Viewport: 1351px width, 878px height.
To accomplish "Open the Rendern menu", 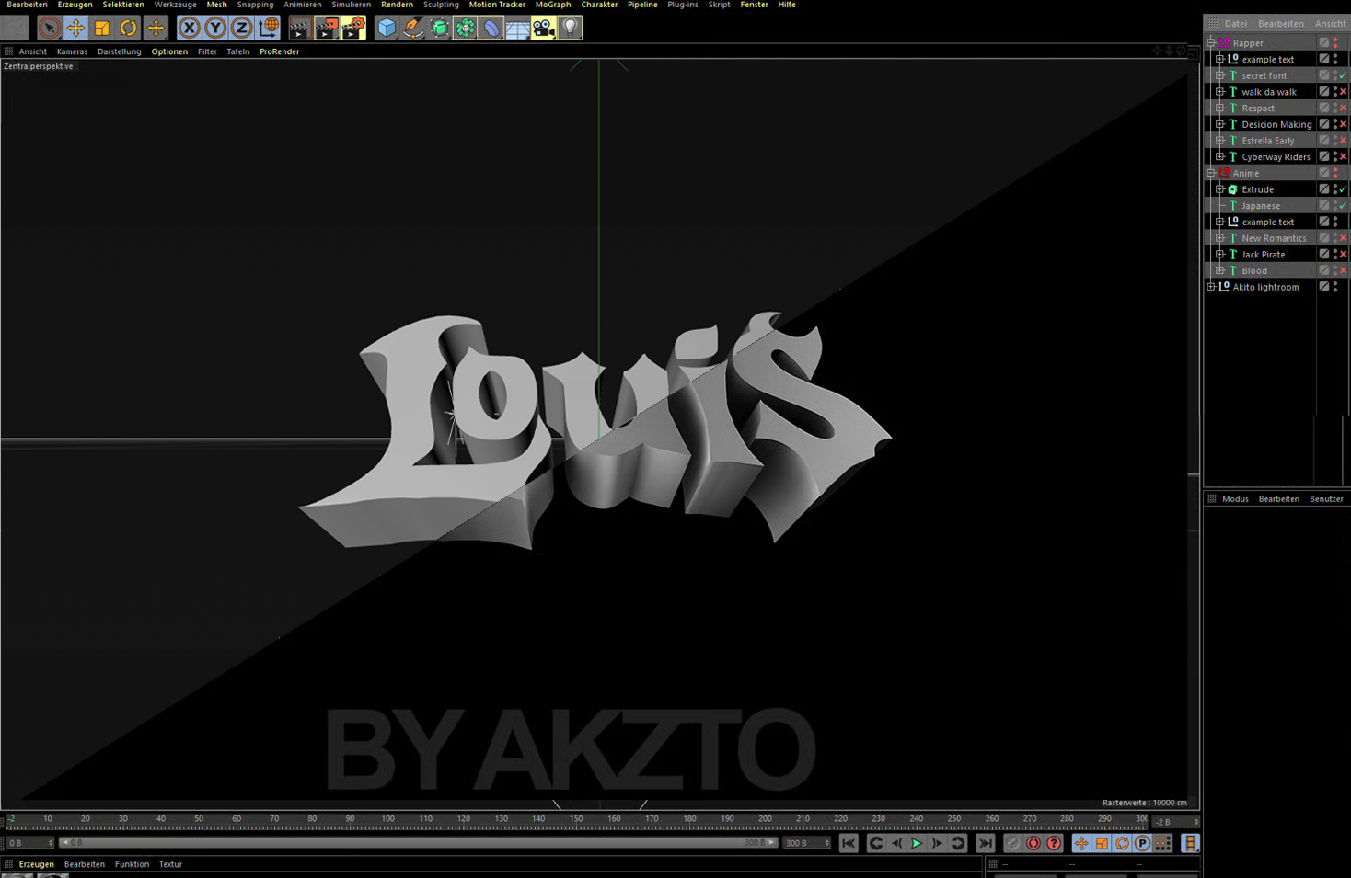I will click(397, 5).
